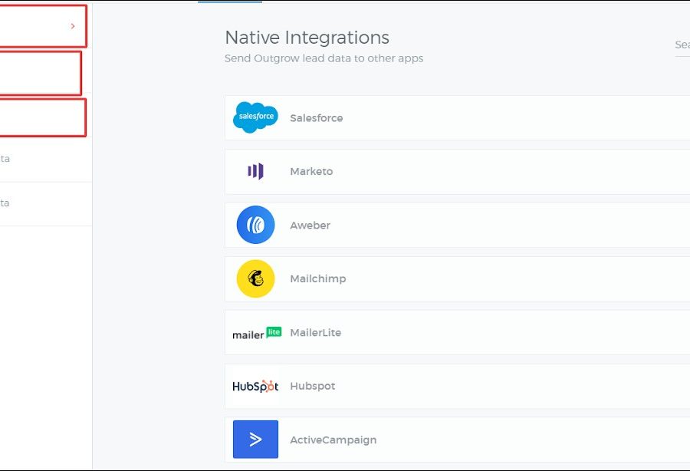Open the Salesforce integration text label

(x=316, y=118)
